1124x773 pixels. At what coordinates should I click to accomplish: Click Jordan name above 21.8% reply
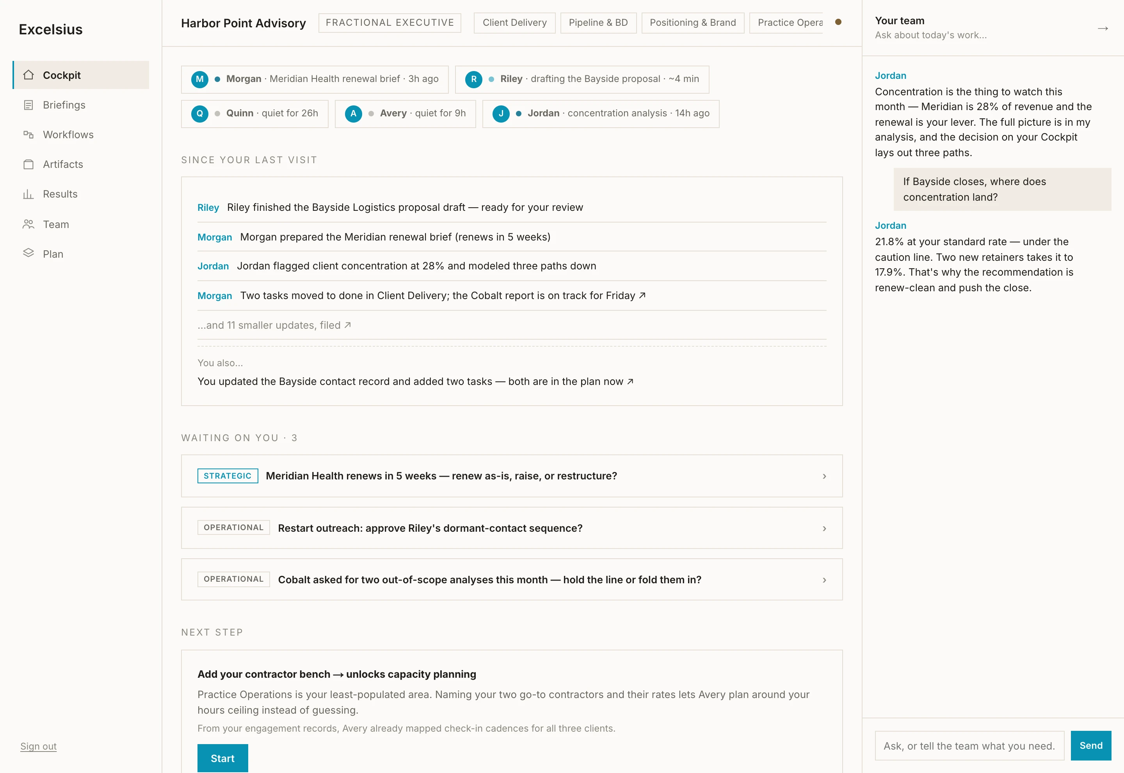(891, 226)
